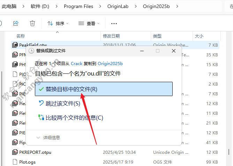Click the PeakField.otw file icon
Viewport: 233px width, 166px height.
[x=15, y=45]
